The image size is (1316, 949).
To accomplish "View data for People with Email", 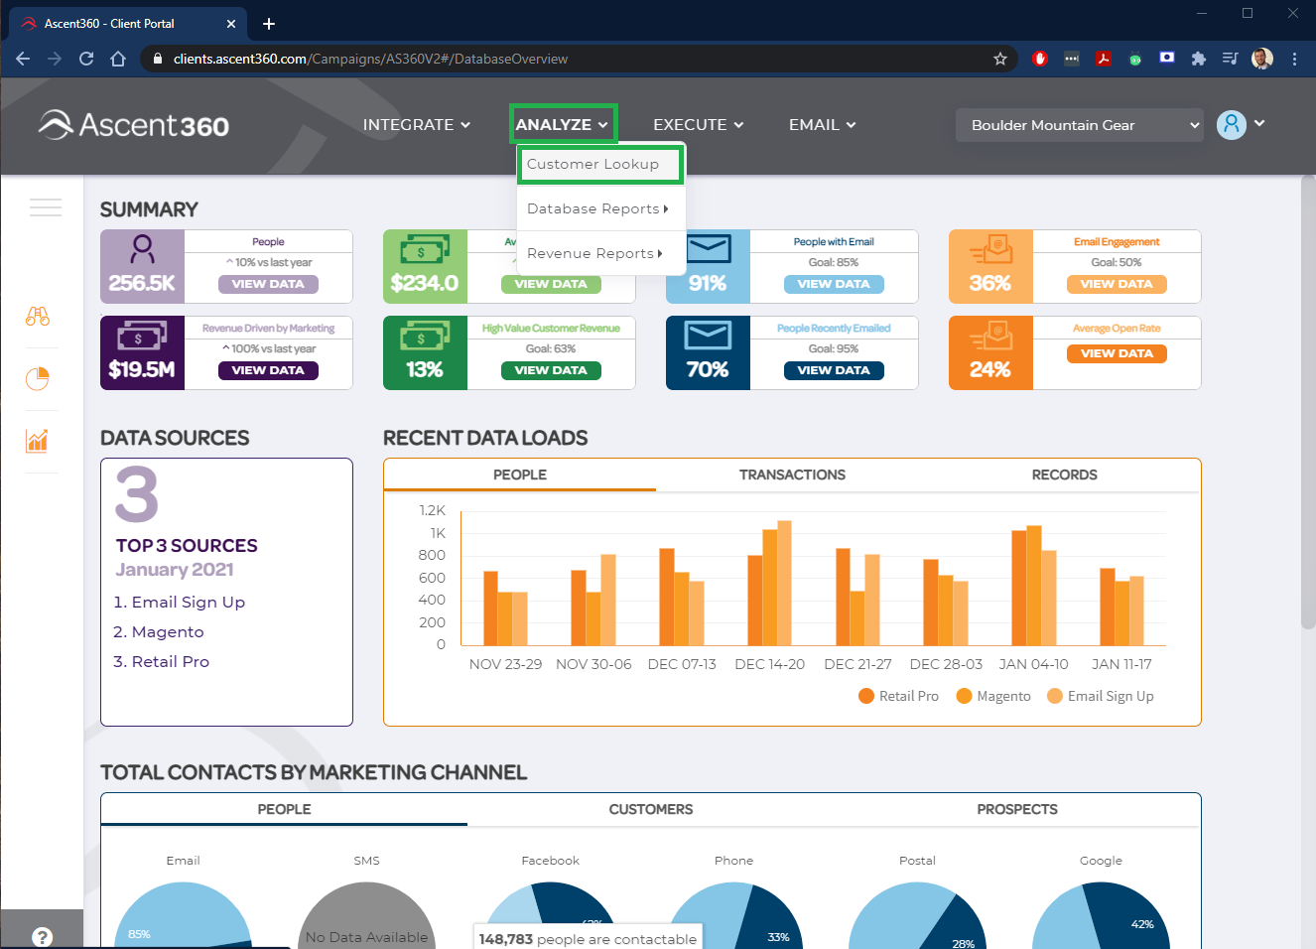I will (x=834, y=284).
